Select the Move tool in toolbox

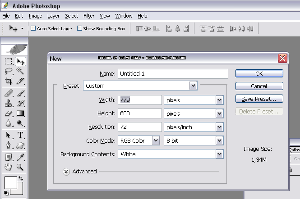click(x=20, y=61)
